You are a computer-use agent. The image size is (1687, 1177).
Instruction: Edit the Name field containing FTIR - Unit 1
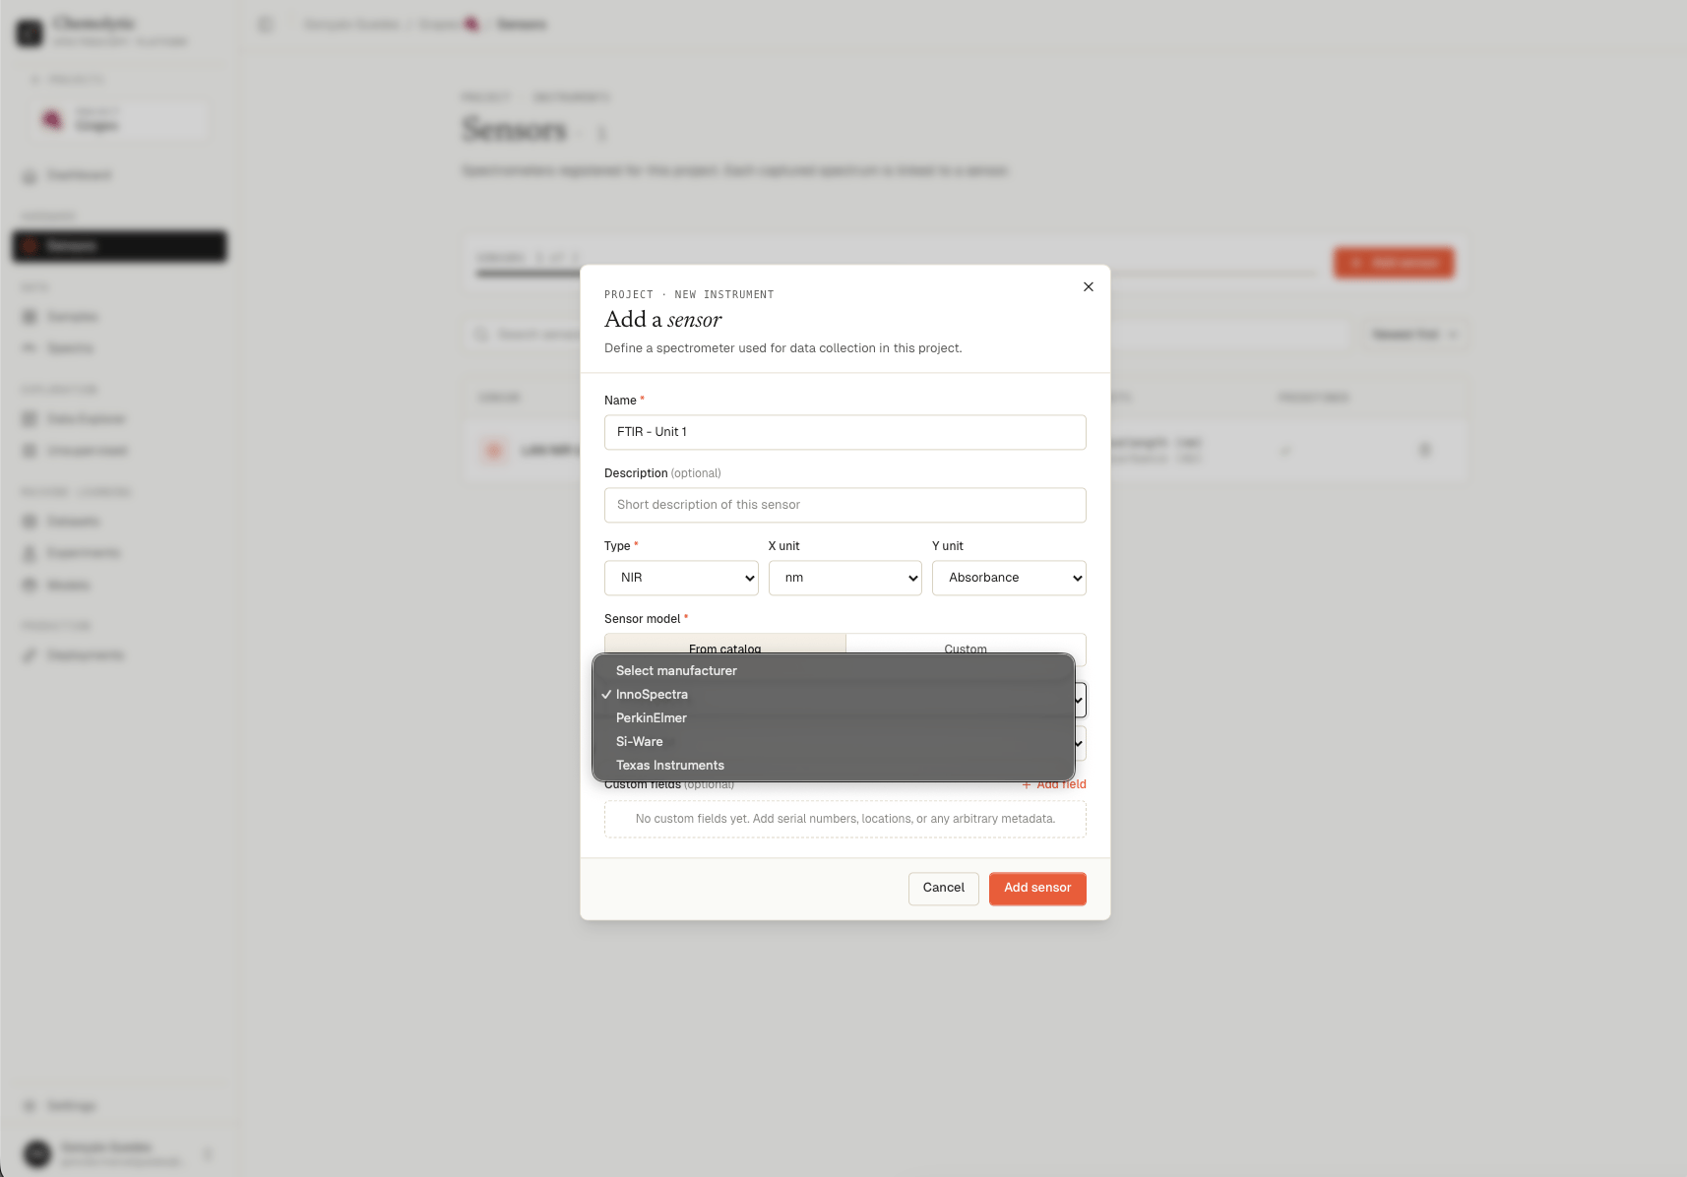point(844,432)
